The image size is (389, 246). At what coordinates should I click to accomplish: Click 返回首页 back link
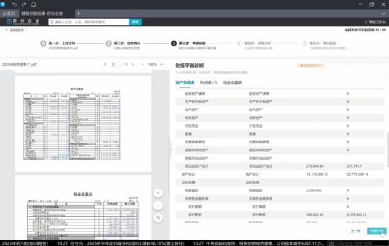15,30
